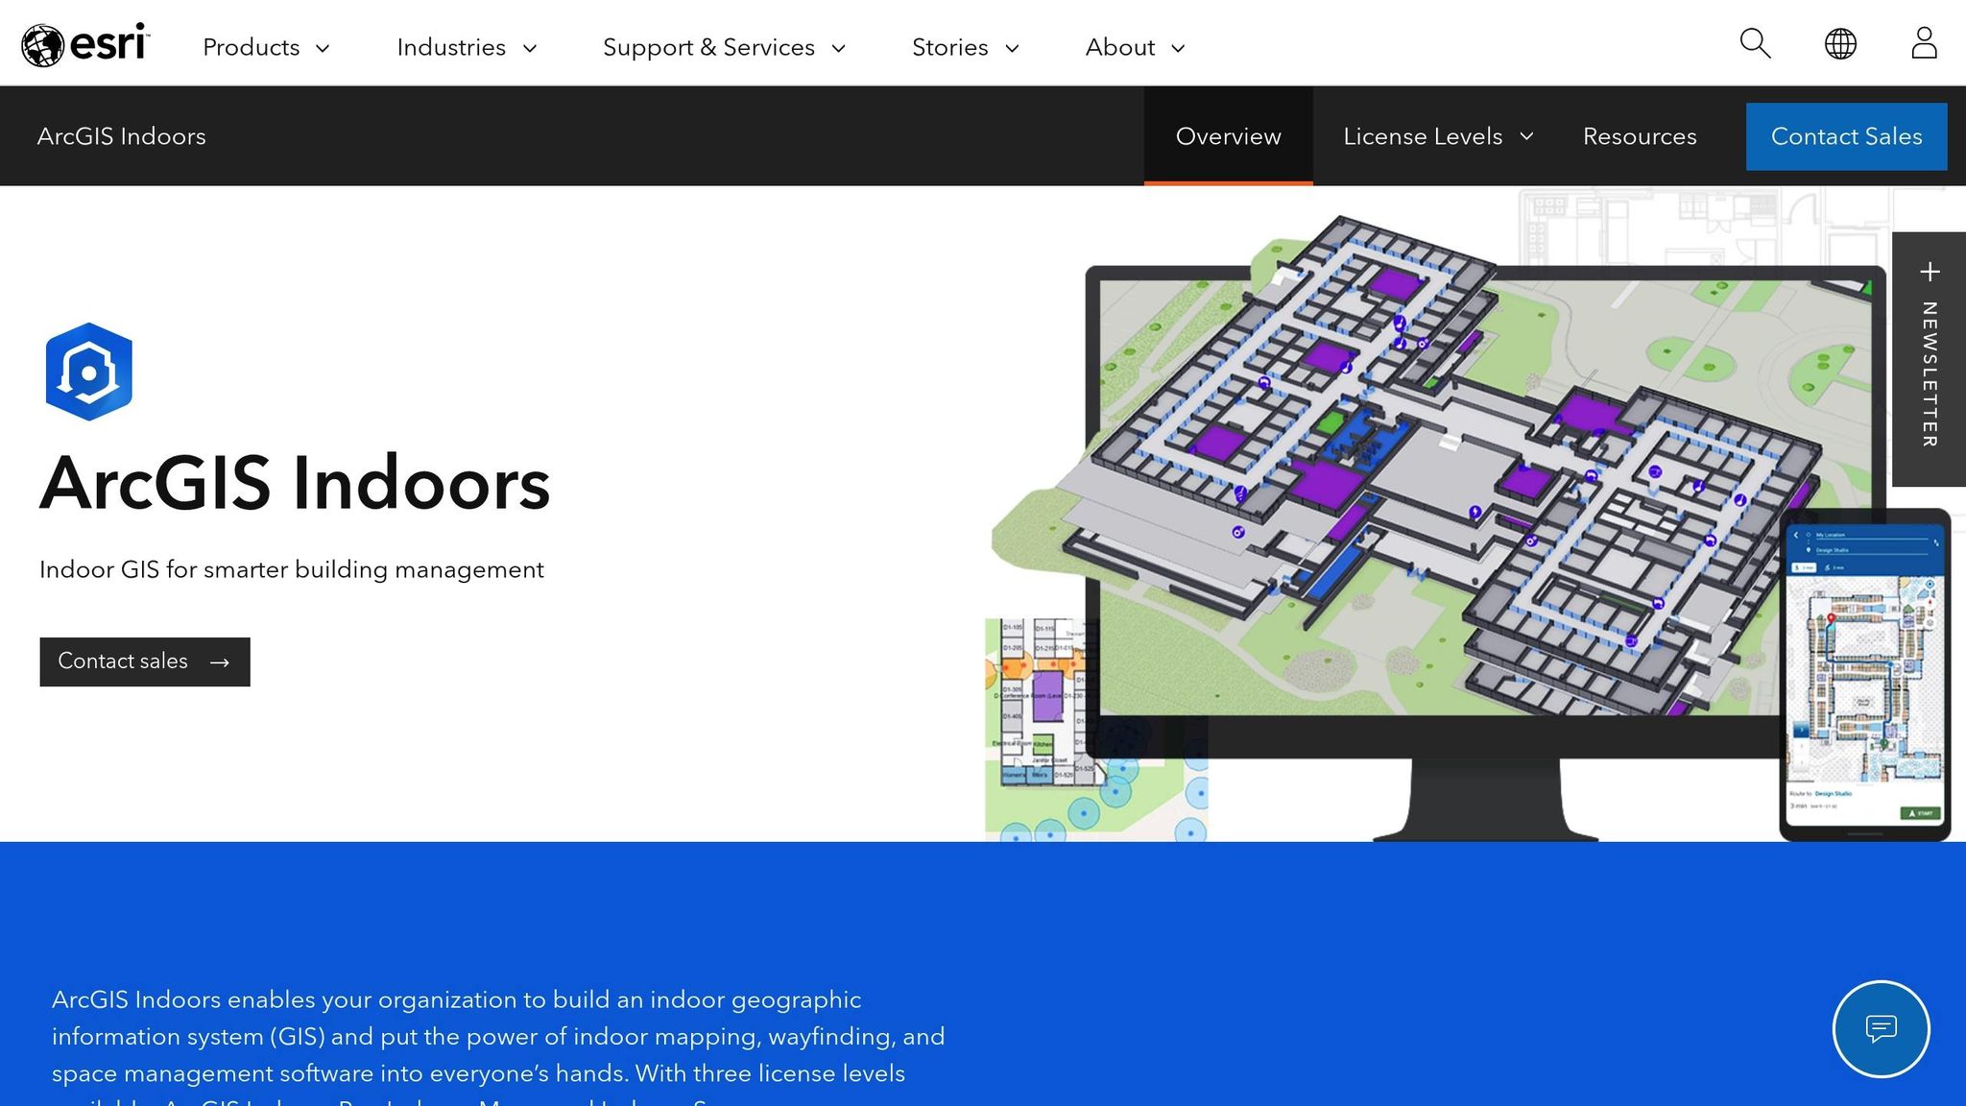Open the About dropdown

pyautogui.click(x=1135, y=47)
